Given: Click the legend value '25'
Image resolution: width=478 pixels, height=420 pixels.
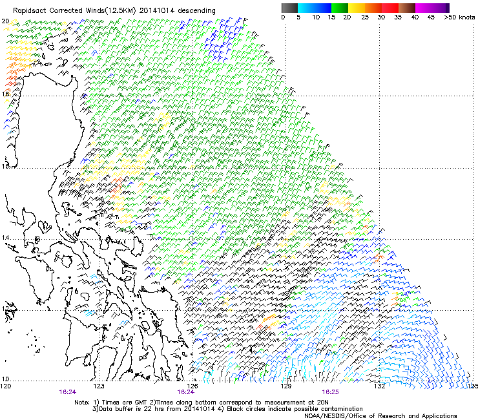Looking at the screenshot, I should (365, 17).
